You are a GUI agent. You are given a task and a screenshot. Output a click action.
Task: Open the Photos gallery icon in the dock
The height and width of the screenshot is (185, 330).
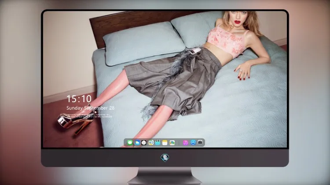pos(172,143)
